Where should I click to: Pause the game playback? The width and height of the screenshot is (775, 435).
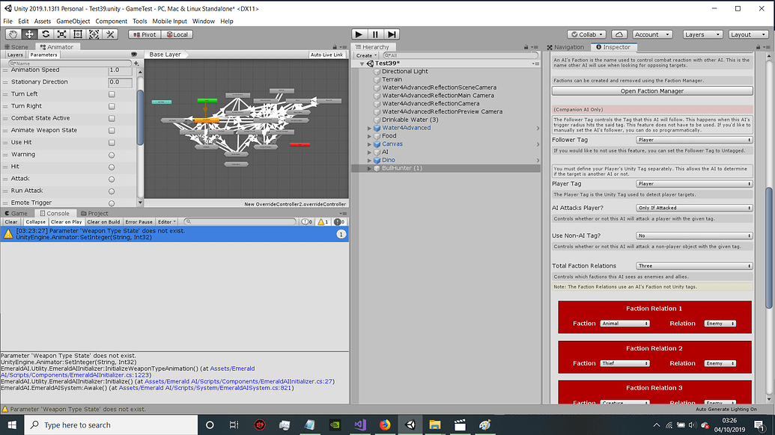tap(375, 34)
